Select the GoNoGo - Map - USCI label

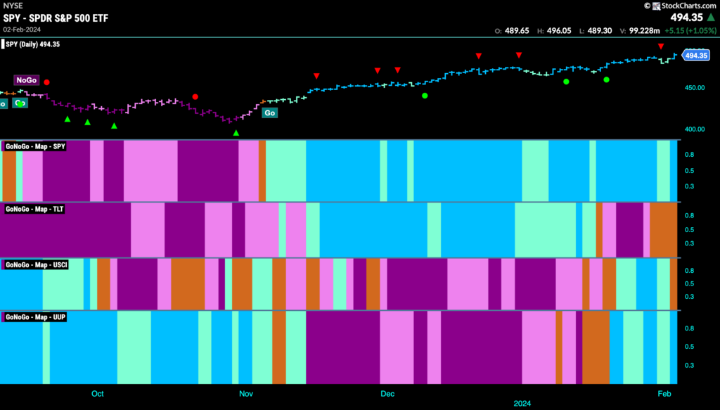(x=37, y=265)
